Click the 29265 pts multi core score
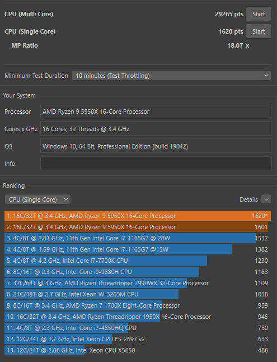Screen dimensions: 277x362 [229, 14]
